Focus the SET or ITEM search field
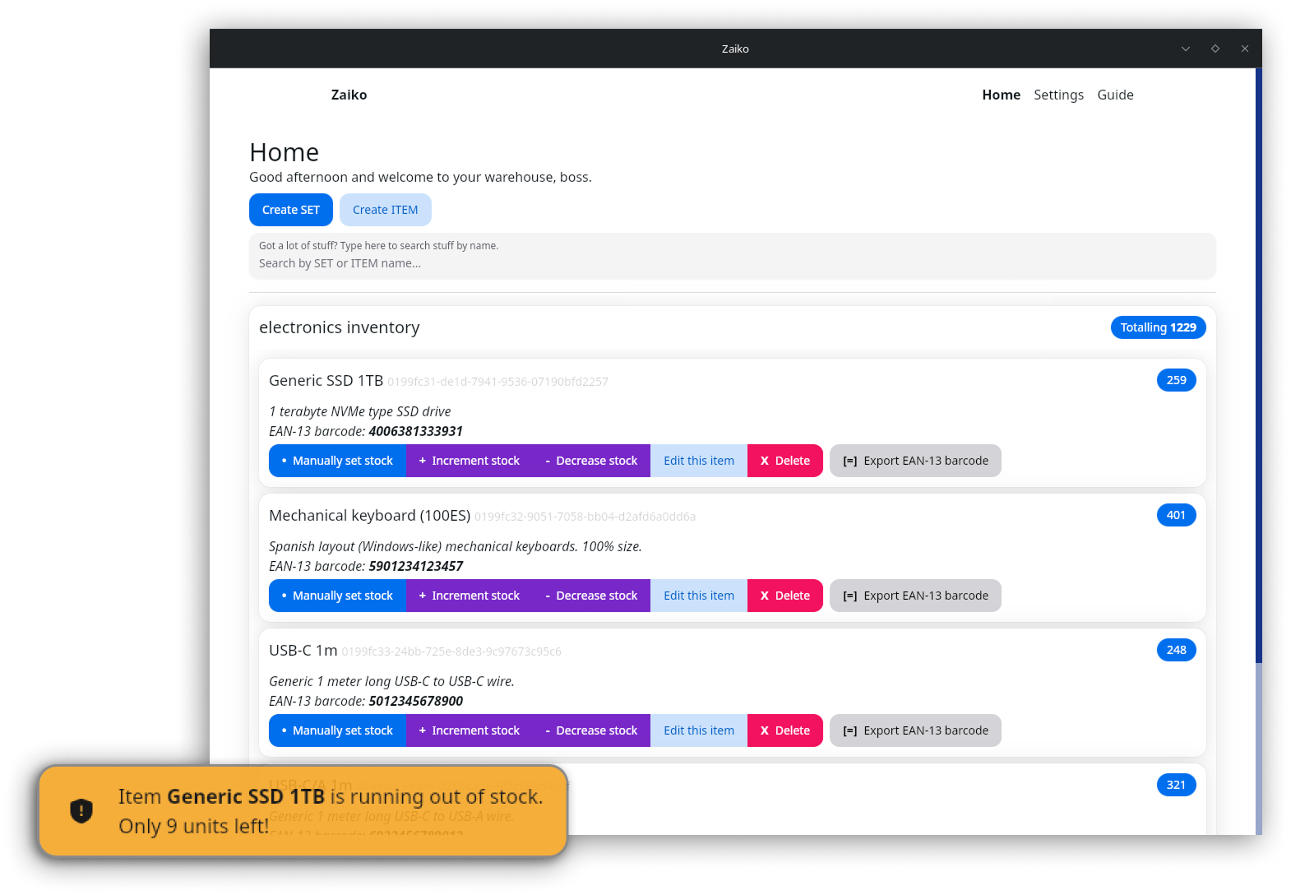This screenshot has width=1291, height=895. [x=732, y=263]
